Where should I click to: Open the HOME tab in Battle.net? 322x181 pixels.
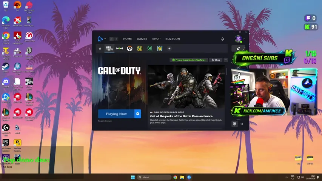128,39
